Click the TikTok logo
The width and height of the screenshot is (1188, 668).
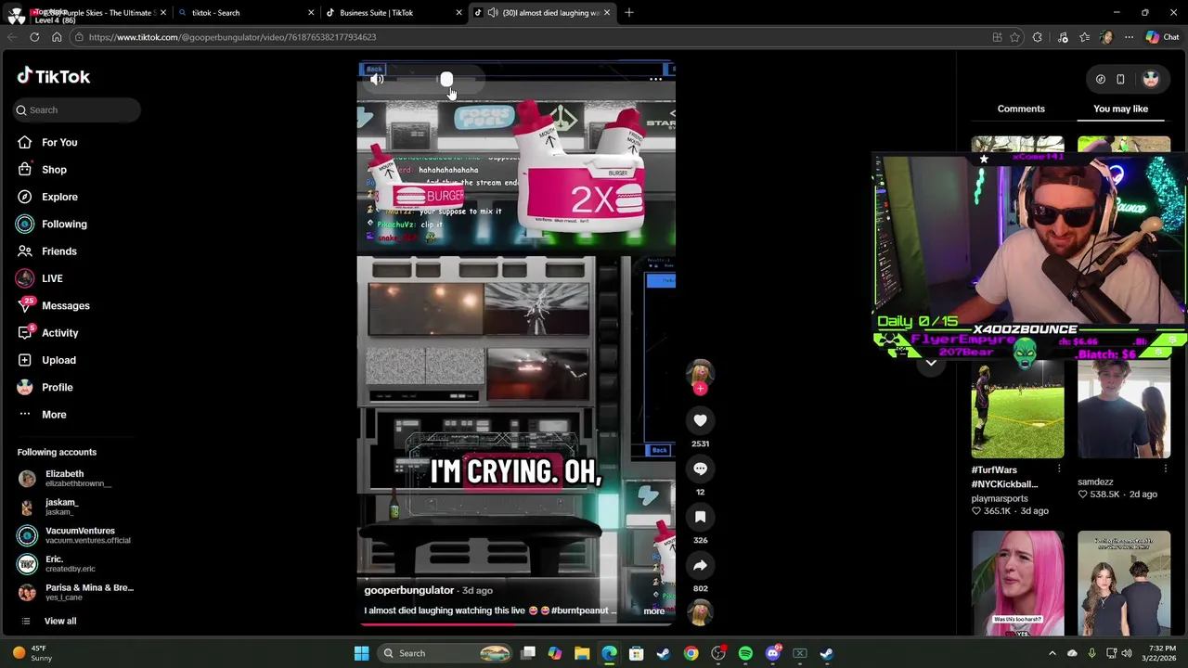(54, 77)
